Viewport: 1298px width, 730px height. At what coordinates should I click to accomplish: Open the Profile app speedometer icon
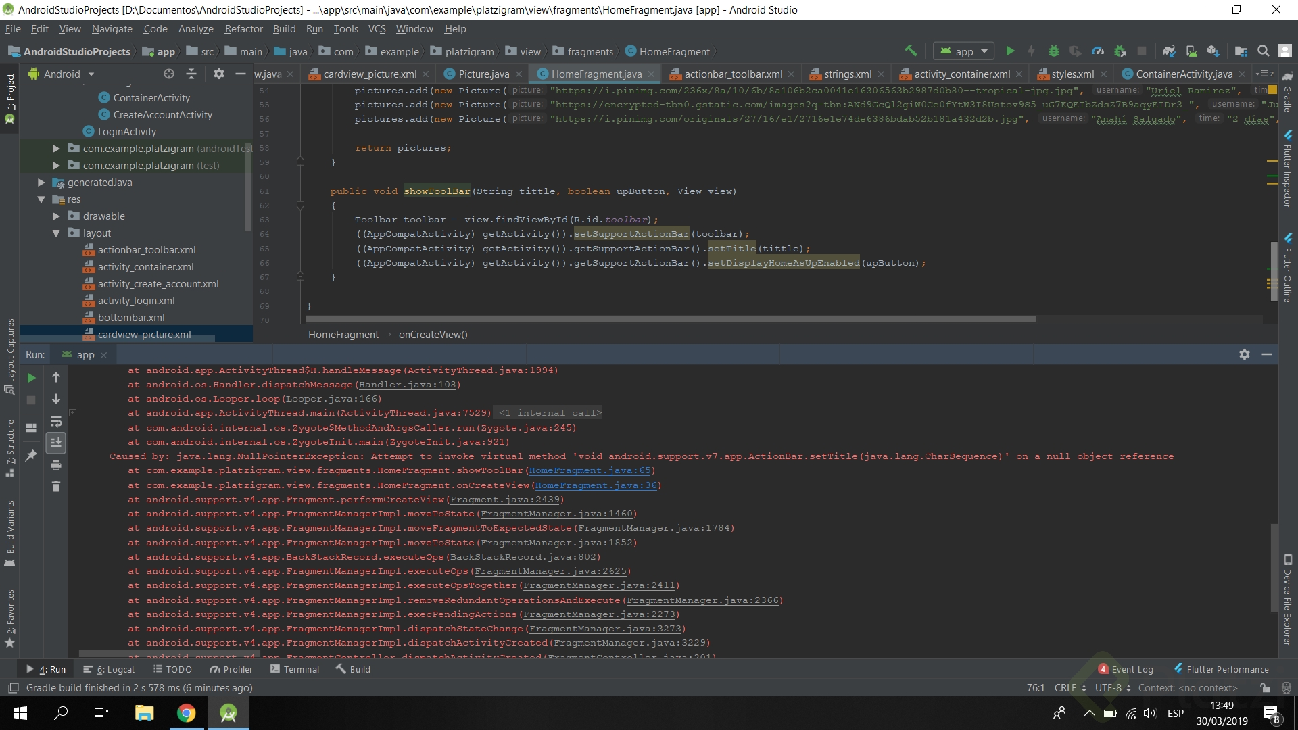[x=1098, y=51]
